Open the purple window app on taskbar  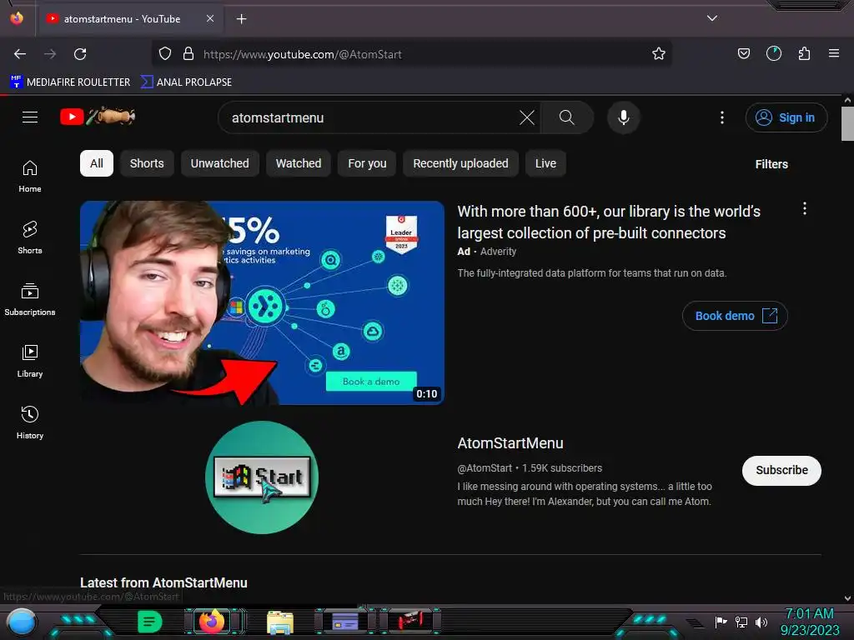pos(345,621)
